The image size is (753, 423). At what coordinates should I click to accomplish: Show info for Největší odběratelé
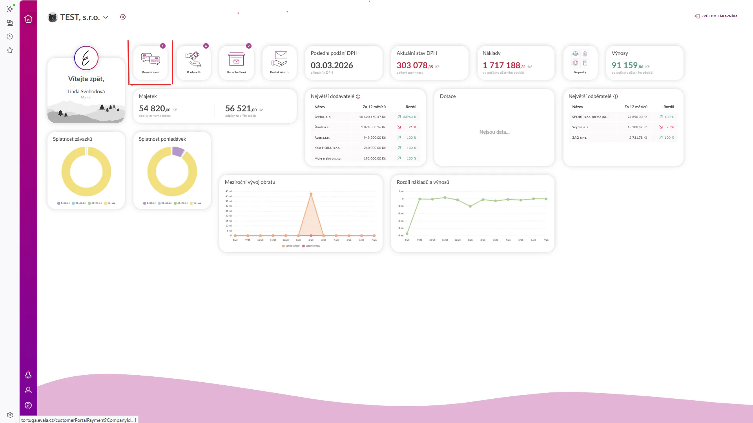point(616,96)
